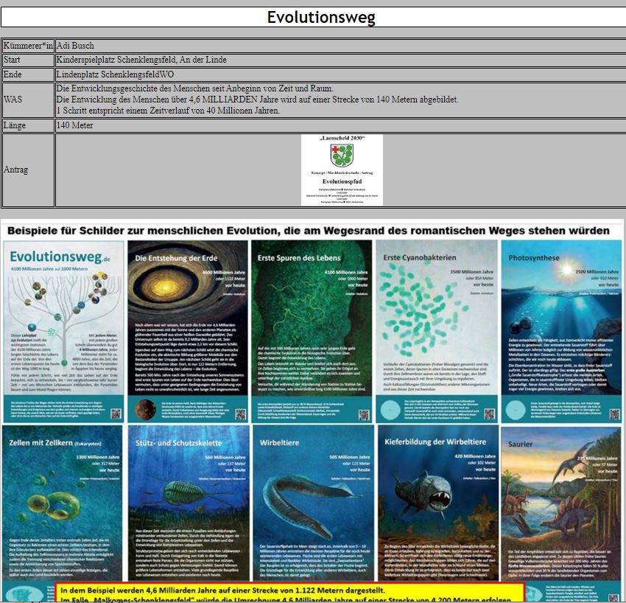626x603 pixels.
Task: Click the 140 Meter length value
Action: pyautogui.click(x=76, y=125)
